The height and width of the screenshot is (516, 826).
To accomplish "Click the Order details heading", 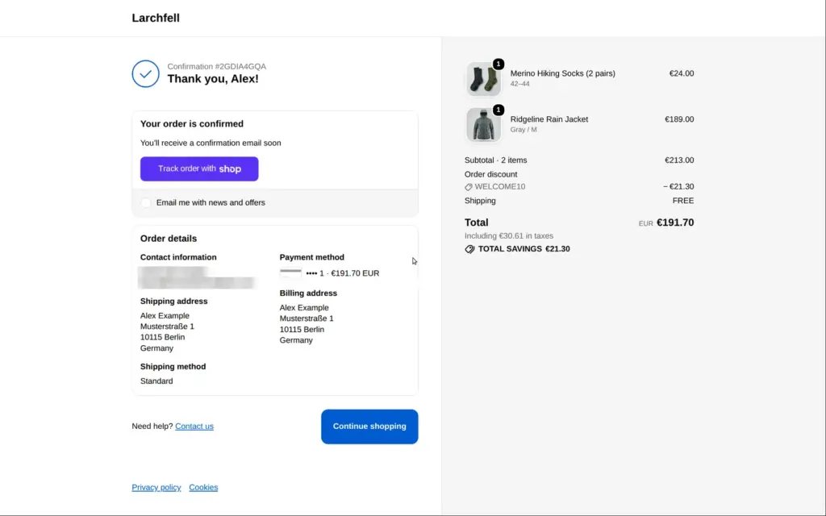I will (169, 239).
